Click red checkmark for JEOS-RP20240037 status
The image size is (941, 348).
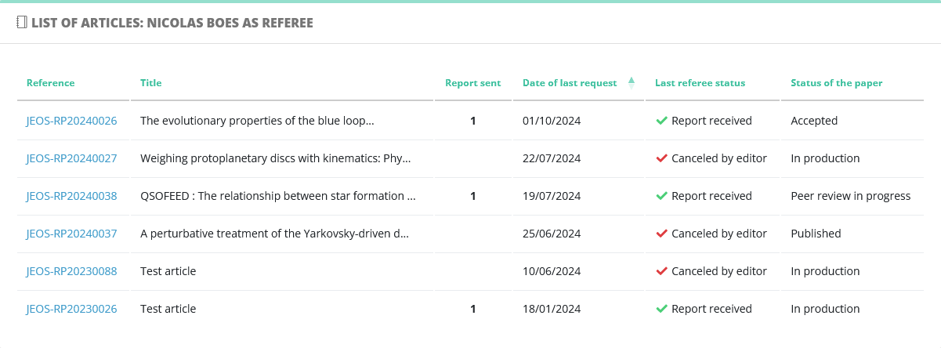661,234
